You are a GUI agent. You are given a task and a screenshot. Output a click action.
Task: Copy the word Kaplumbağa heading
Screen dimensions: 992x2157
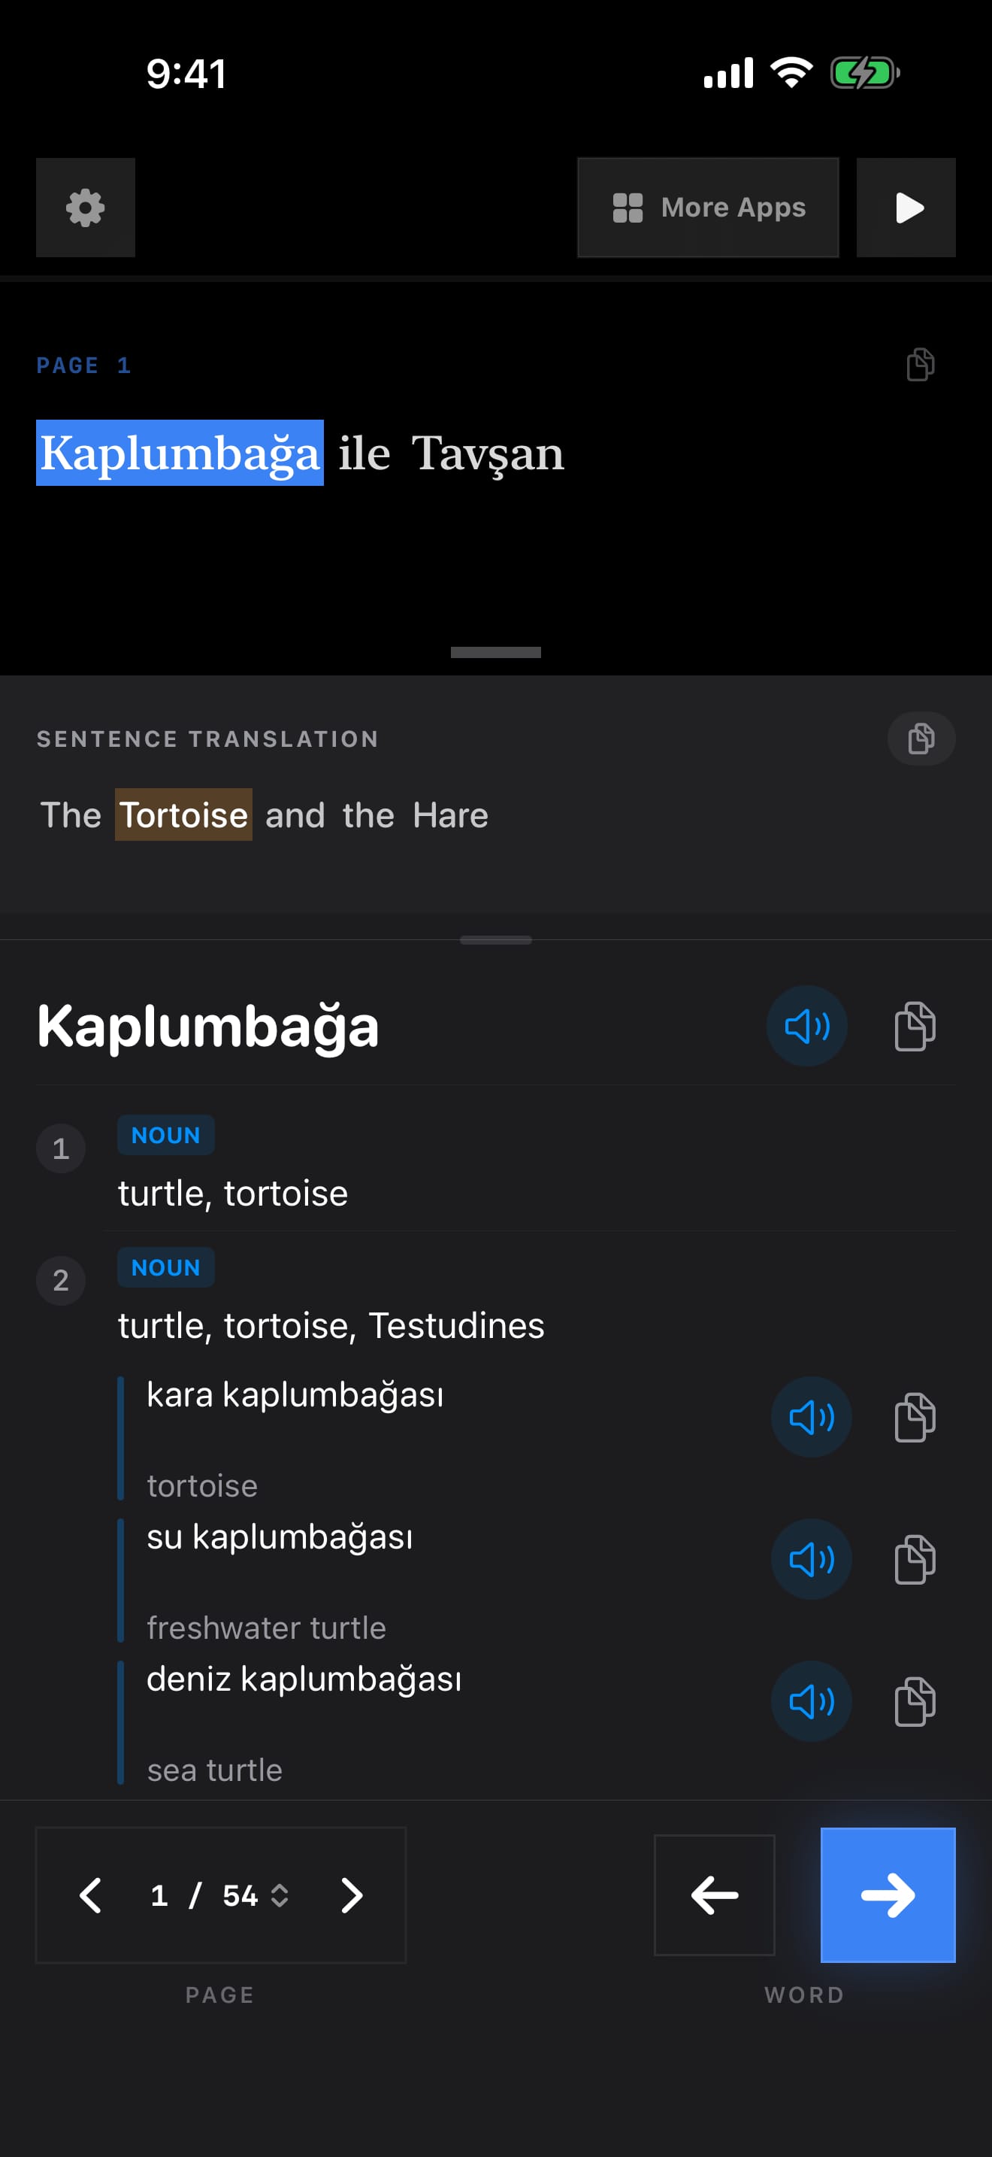click(914, 1025)
